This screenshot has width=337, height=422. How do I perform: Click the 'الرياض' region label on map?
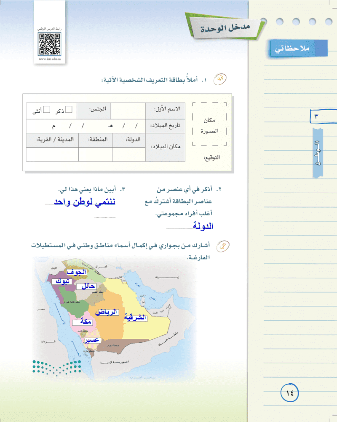[x=107, y=312]
